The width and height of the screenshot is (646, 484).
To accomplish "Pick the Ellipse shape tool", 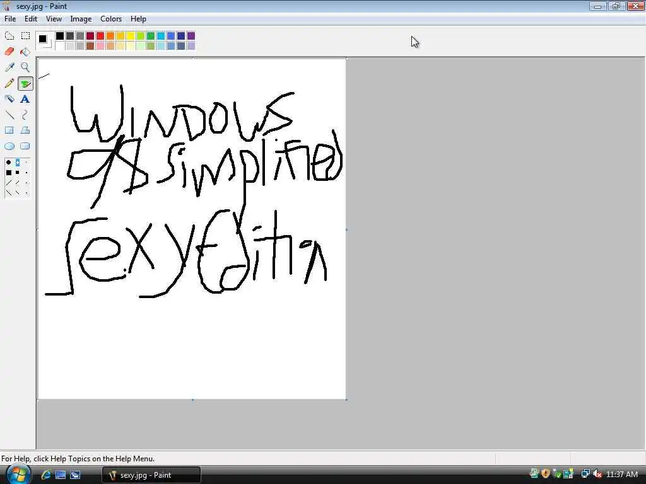I will click(9, 146).
